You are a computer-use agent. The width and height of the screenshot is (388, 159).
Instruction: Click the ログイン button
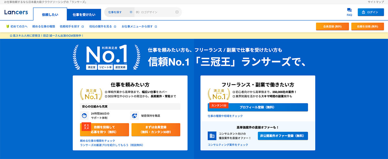tap(371, 12)
